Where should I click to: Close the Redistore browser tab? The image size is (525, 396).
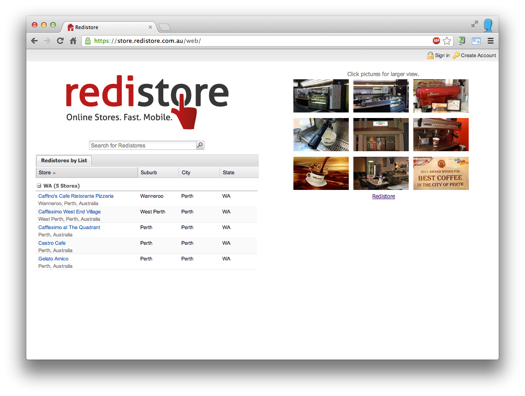[x=150, y=27]
